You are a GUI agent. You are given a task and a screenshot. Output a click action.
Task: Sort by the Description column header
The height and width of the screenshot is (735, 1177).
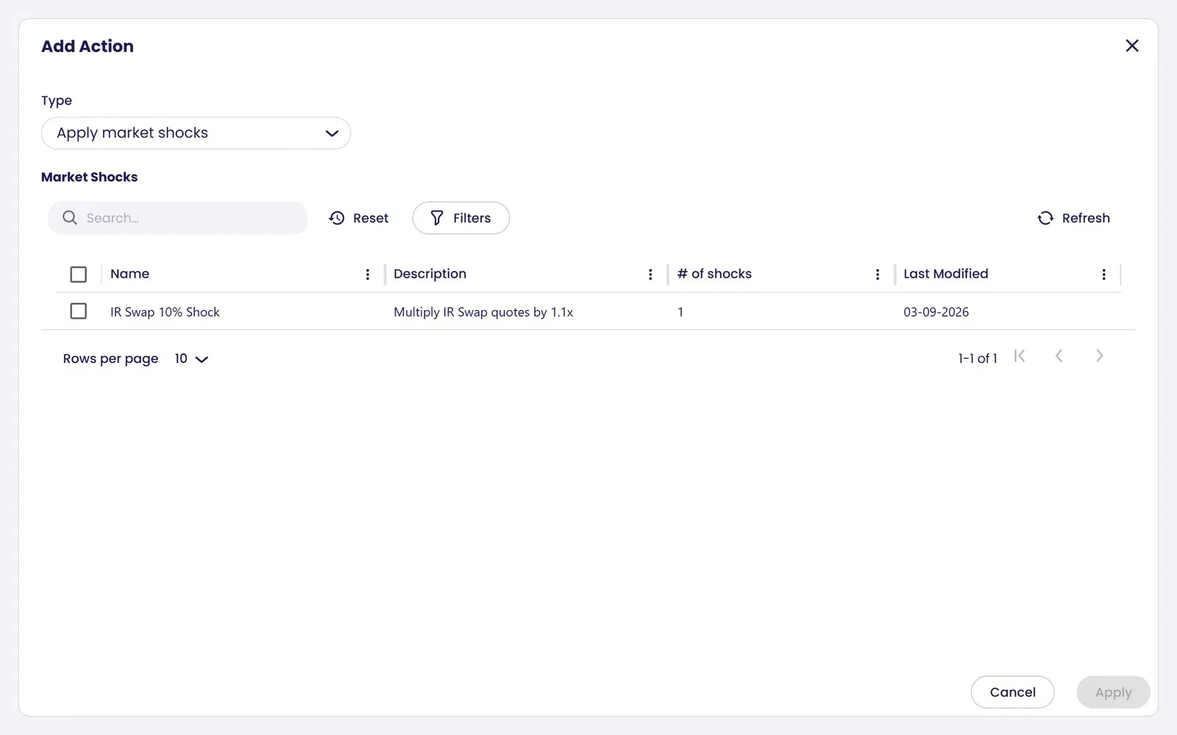(430, 274)
